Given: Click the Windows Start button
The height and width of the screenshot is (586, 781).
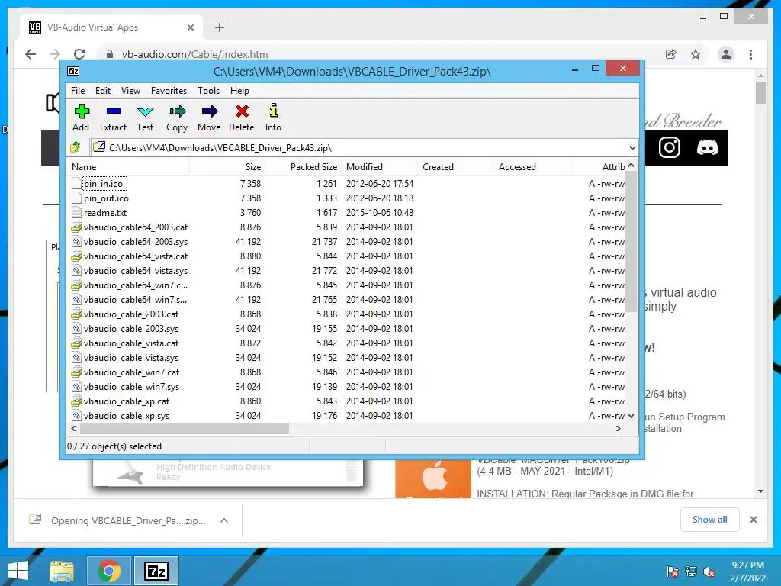Looking at the screenshot, I should pos(18,571).
